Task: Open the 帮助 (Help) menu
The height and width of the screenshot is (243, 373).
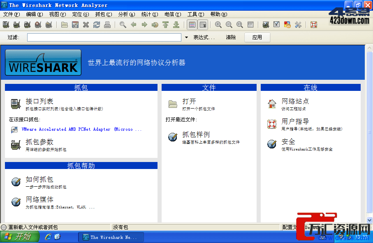Action: point(219,14)
